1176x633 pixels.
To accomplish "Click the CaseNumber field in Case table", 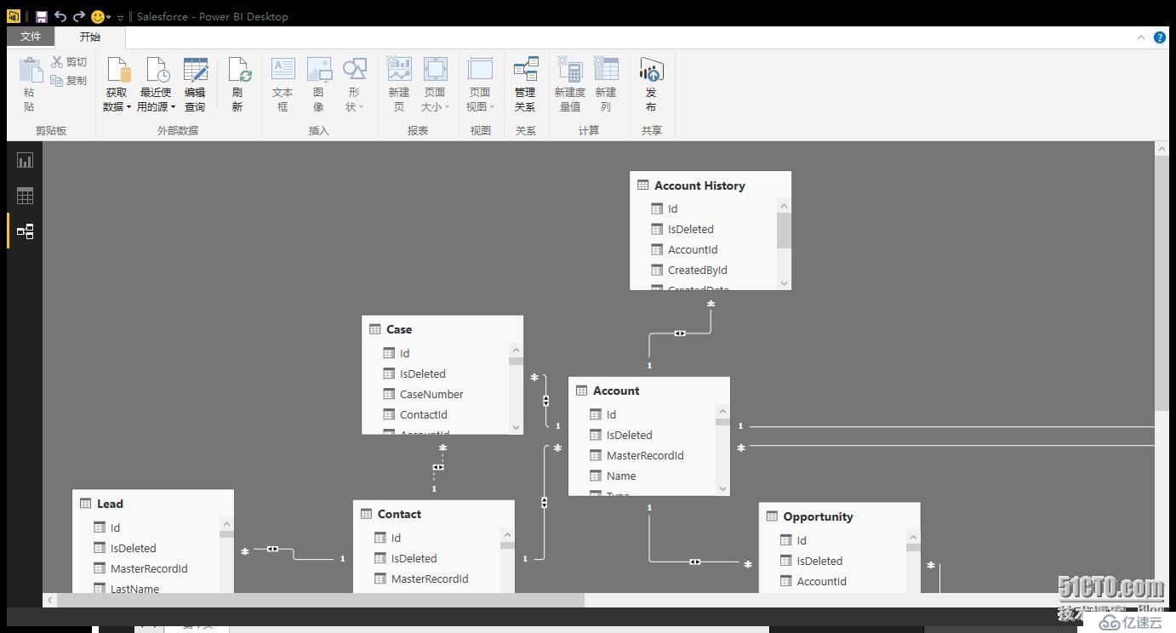I will point(431,394).
